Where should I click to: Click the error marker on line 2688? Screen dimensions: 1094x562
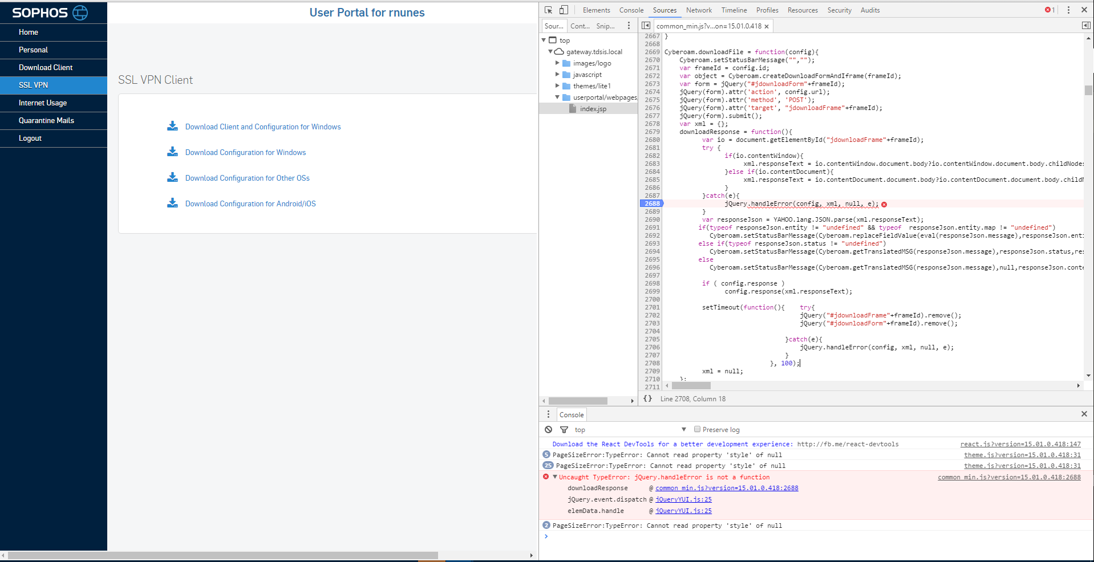884,204
